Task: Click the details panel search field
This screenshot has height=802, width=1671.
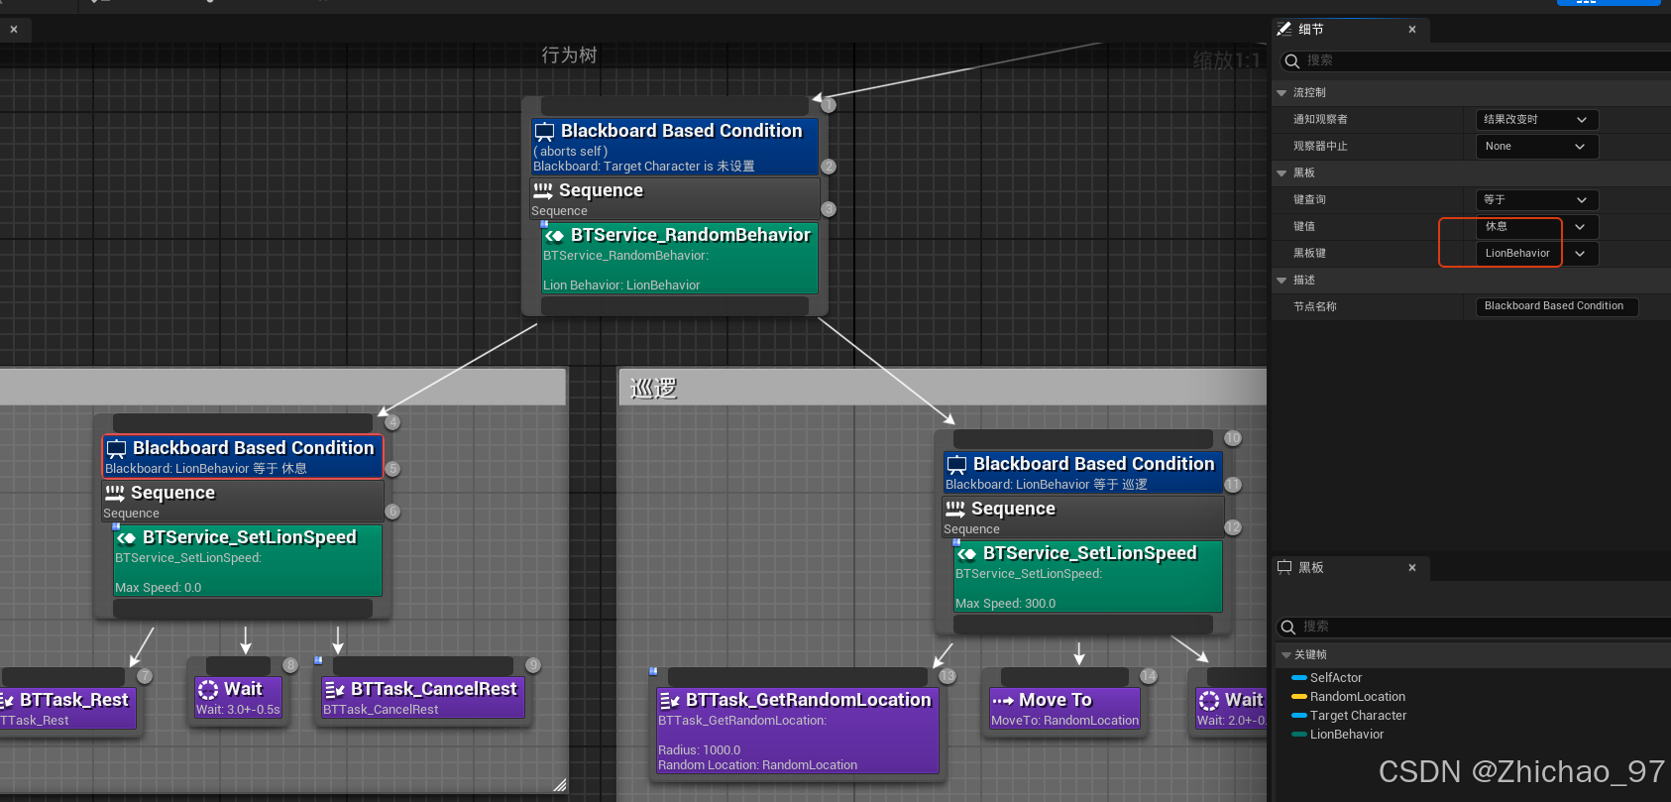Action: 1475,61
